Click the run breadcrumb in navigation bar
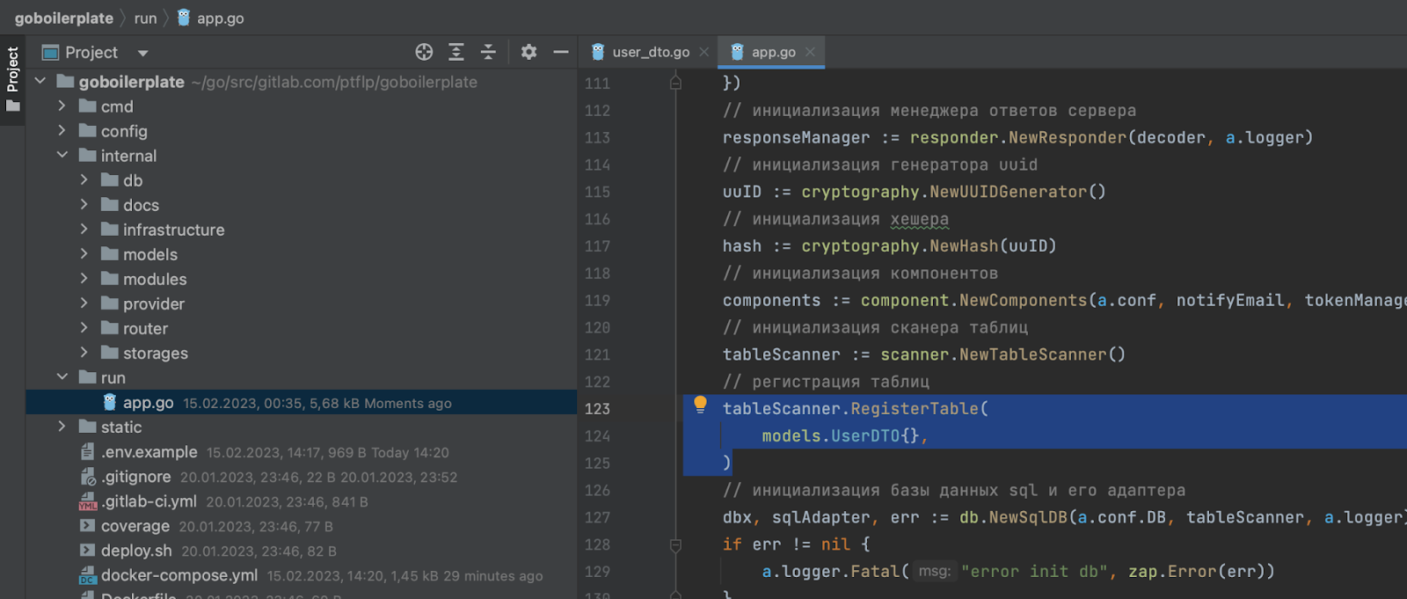The height and width of the screenshot is (599, 1407). click(145, 18)
